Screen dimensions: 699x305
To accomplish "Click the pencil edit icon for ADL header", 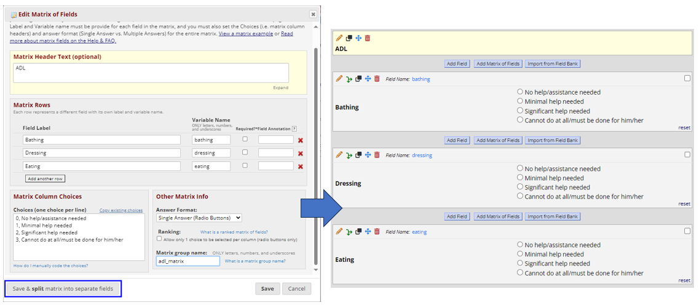I will click(x=339, y=38).
